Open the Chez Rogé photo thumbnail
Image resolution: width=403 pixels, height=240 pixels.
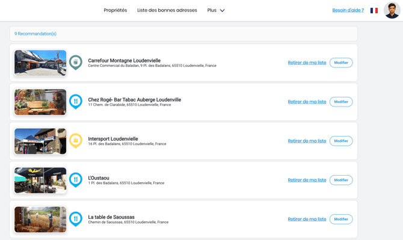tap(40, 102)
